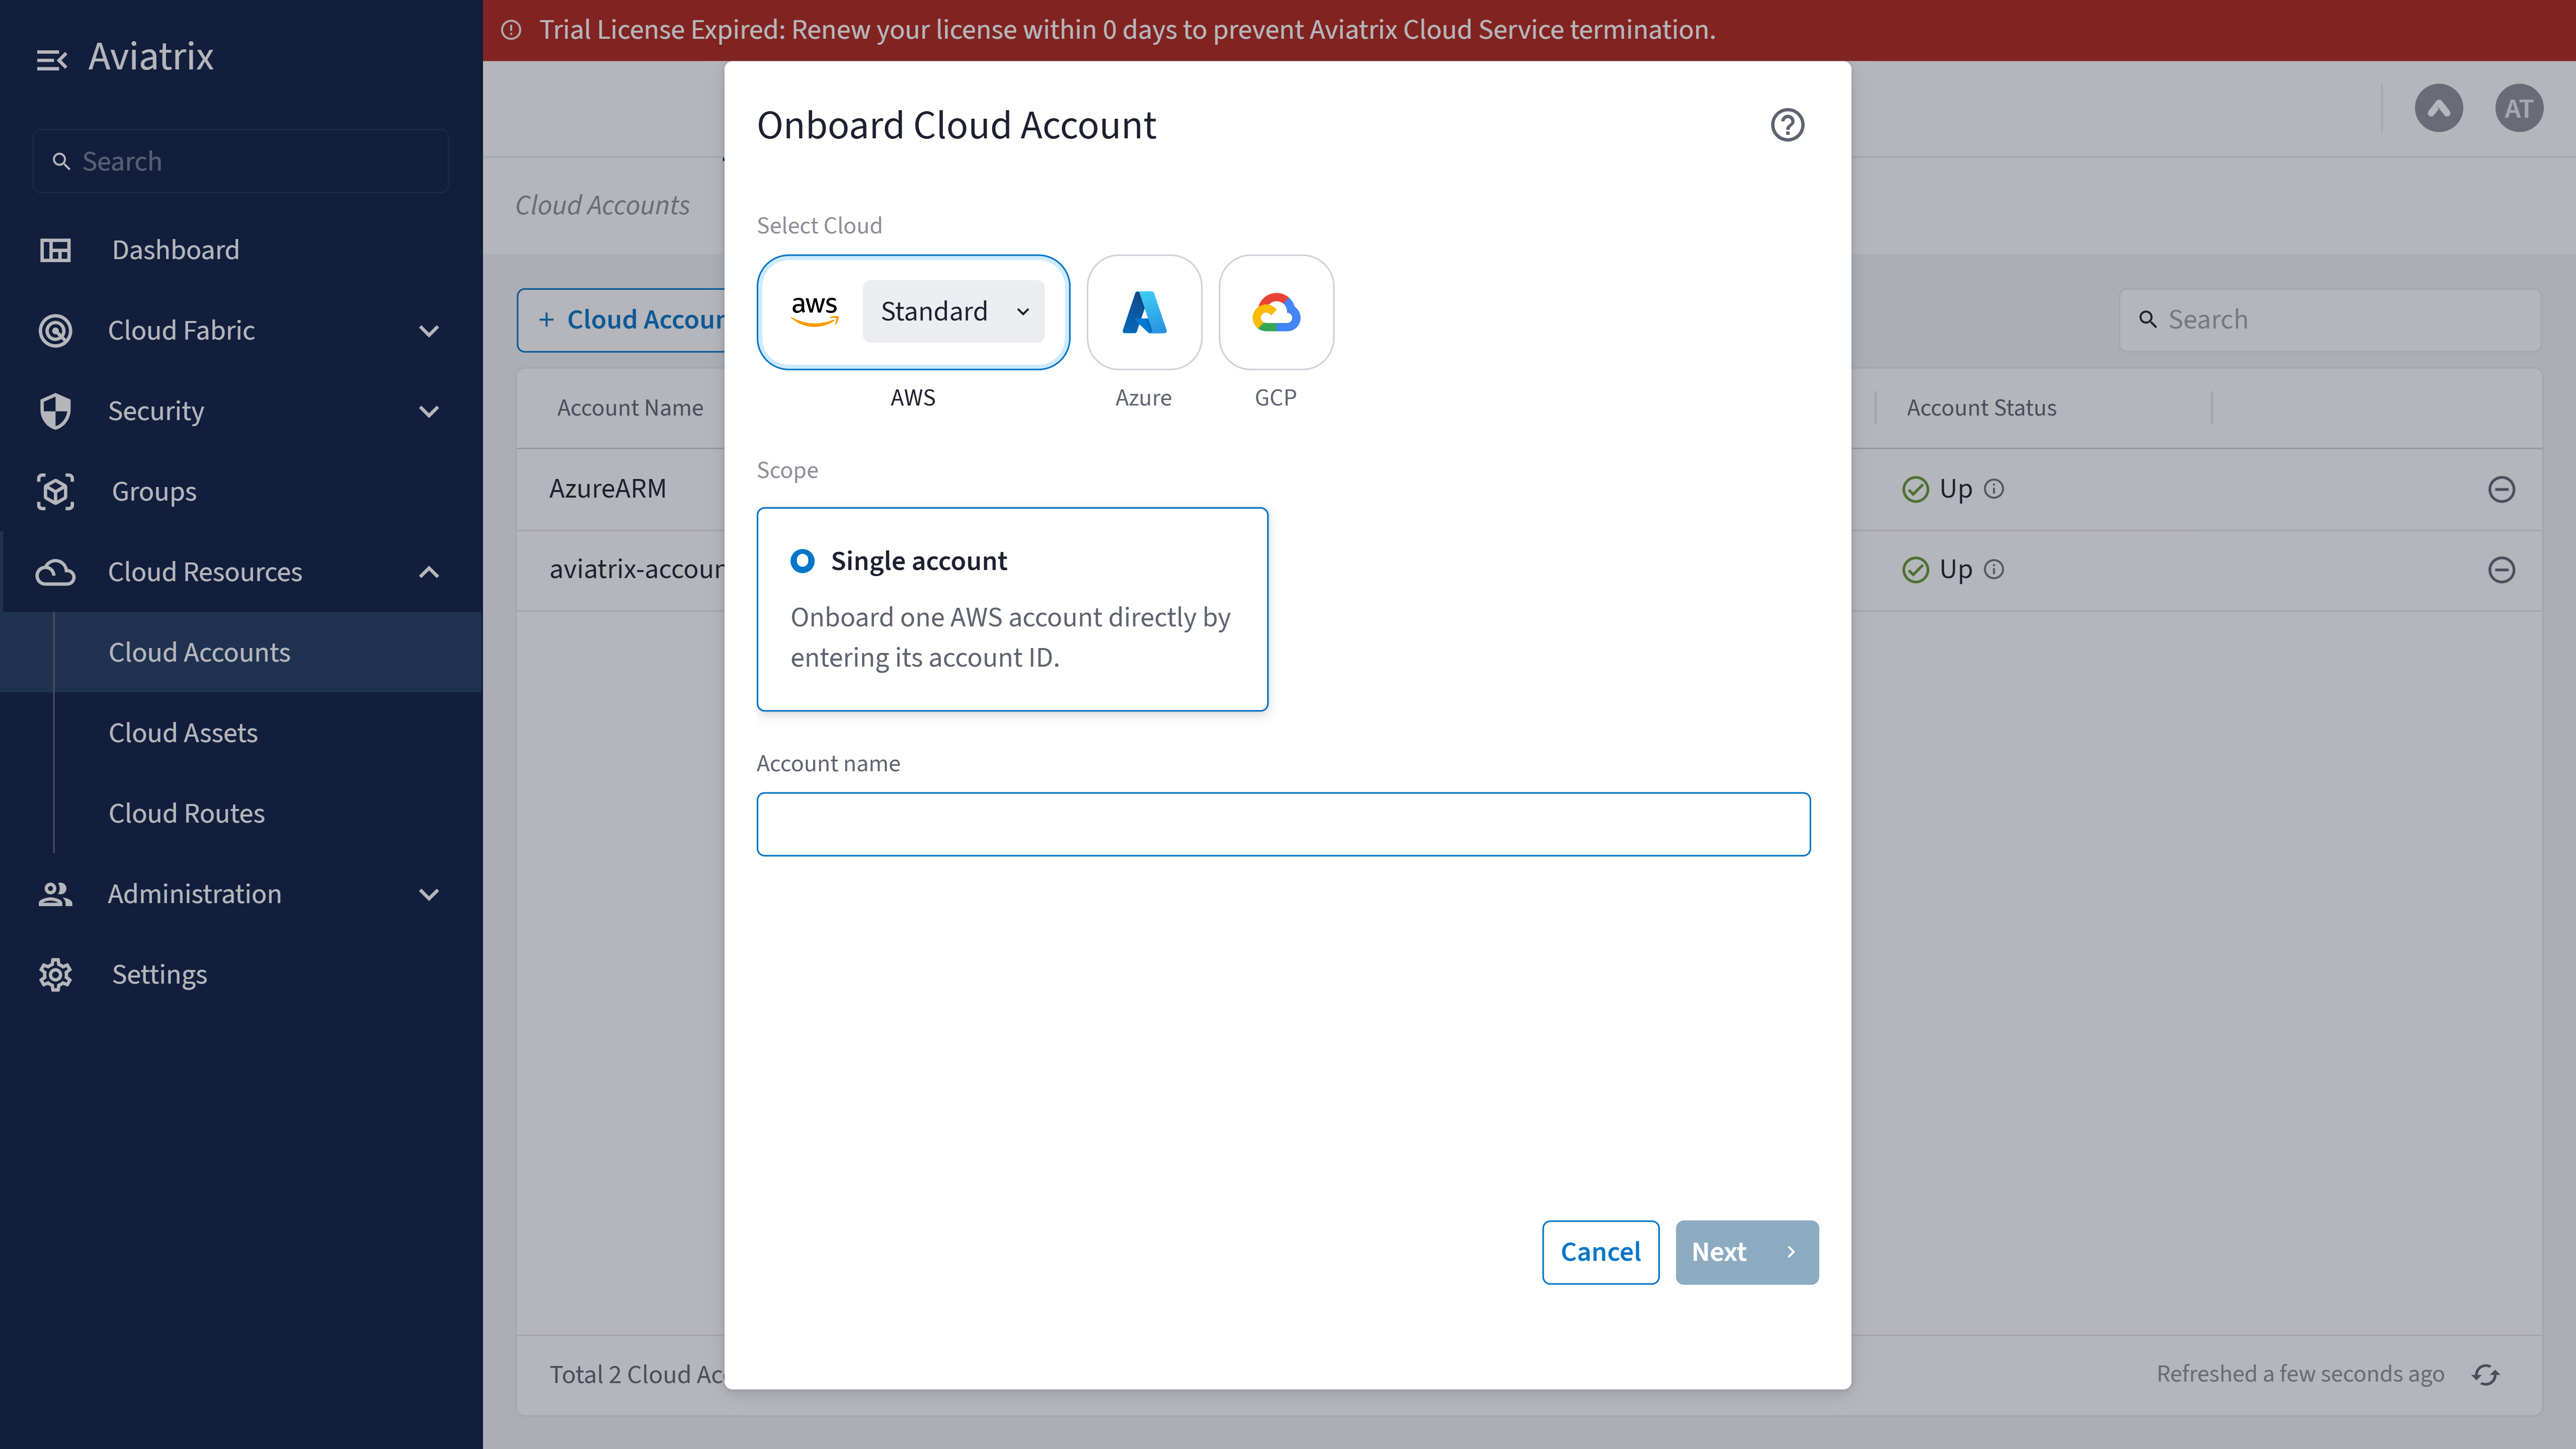Open Cloud Accounts in sidebar

pyautogui.click(x=240, y=652)
